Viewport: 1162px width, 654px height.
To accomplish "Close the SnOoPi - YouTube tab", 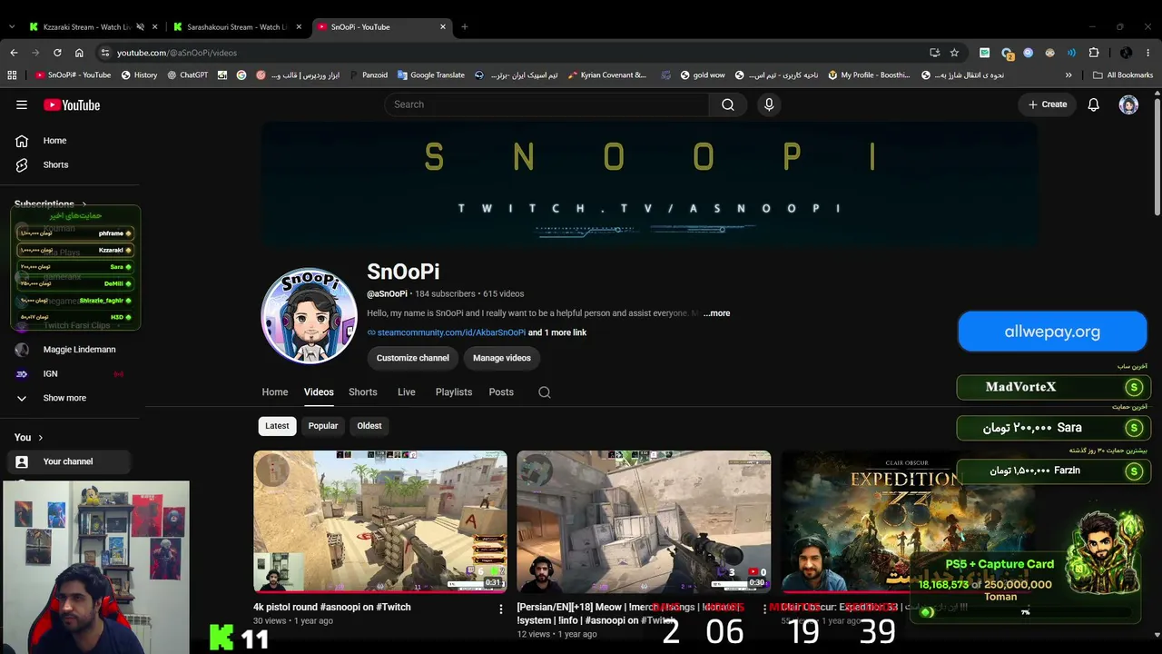I will click(x=443, y=27).
